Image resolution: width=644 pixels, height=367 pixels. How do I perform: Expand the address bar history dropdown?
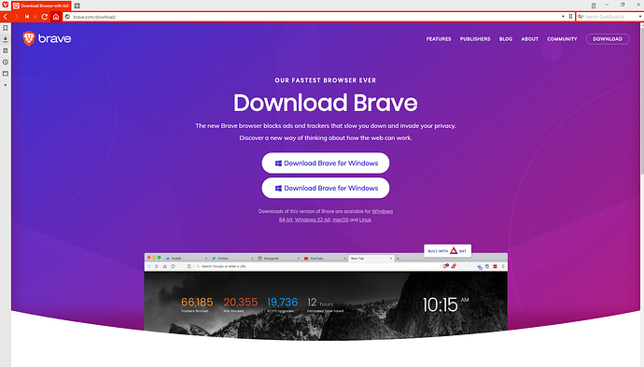point(563,17)
